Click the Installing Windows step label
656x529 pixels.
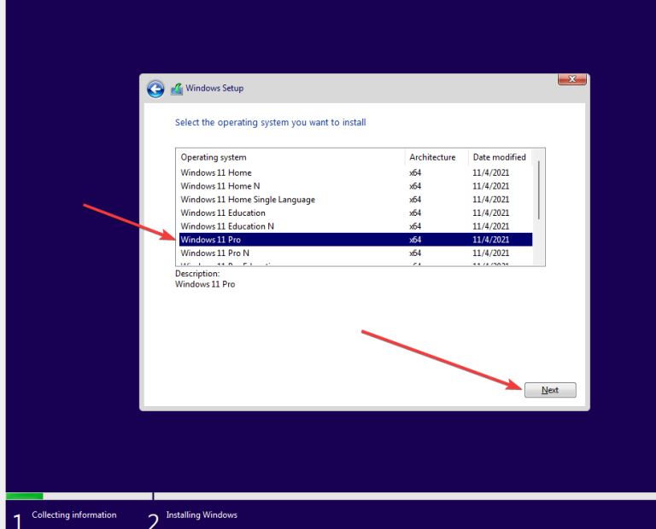coord(202,514)
